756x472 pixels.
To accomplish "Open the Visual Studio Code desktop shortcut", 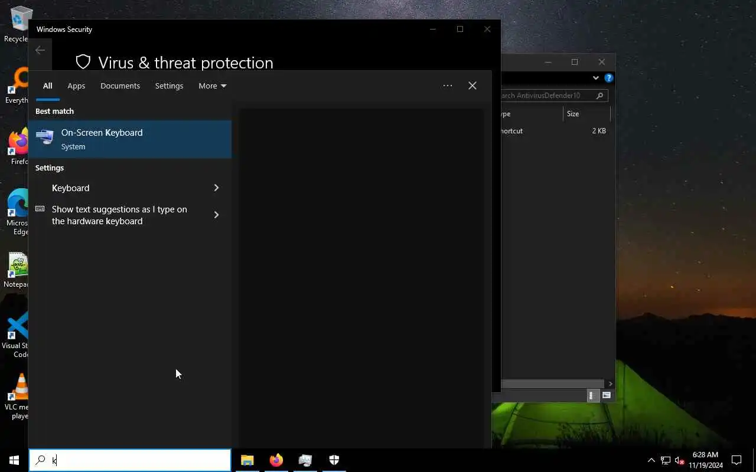I will [17, 335].
